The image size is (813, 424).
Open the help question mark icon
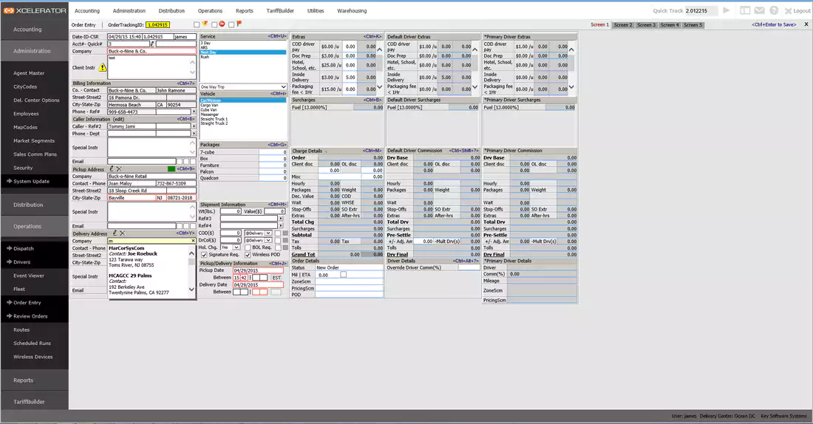pos(774,11)
